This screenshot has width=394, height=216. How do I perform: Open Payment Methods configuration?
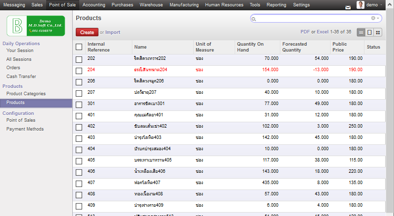[x=25, y=129]
